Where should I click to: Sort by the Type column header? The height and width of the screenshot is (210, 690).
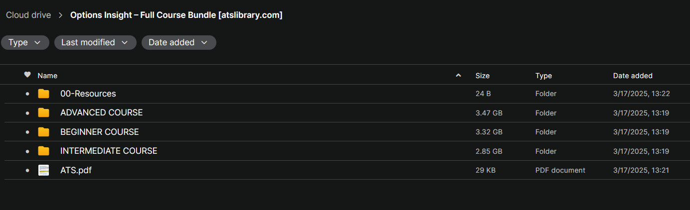tap(543, 76)
